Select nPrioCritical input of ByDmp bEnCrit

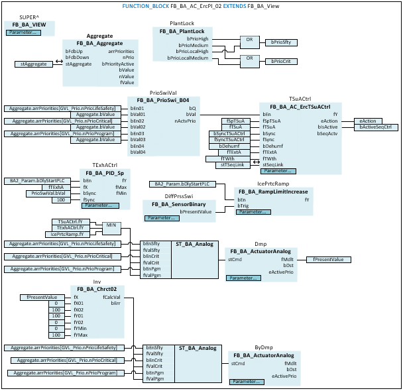click(x=68, y=361)
